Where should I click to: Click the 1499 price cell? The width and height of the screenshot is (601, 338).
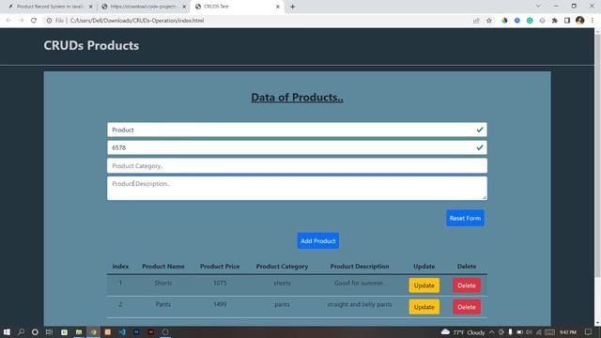(x=220, y=304)
